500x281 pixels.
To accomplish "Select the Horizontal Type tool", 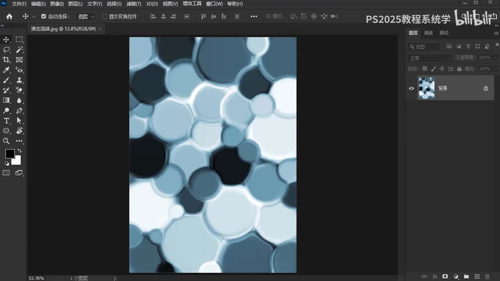I will [x=6, y=121].
